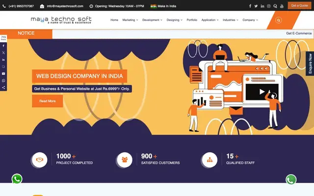Click the phone icon in top bar
This screenshot has height=196, width=314.
point(4,6)
